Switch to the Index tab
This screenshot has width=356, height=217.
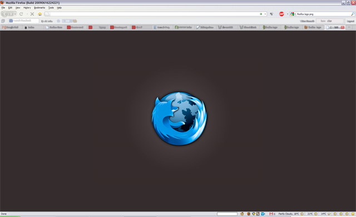[x=33, y=27]
